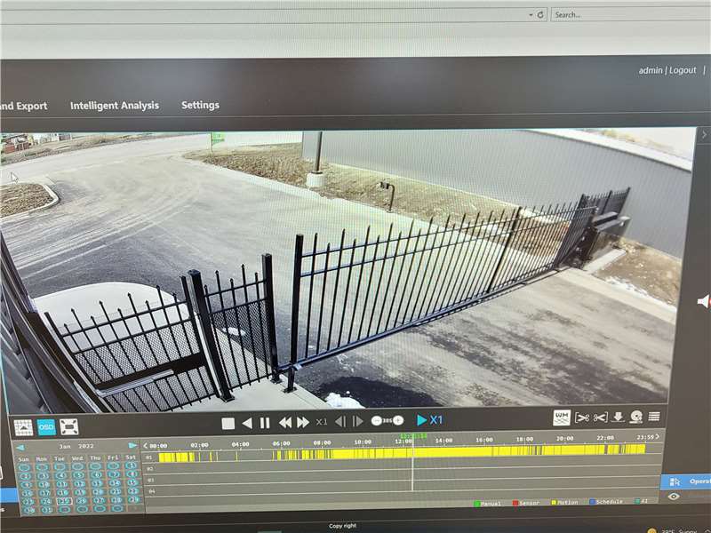
Task: Pause the recorded video
Action: [265, 423]
